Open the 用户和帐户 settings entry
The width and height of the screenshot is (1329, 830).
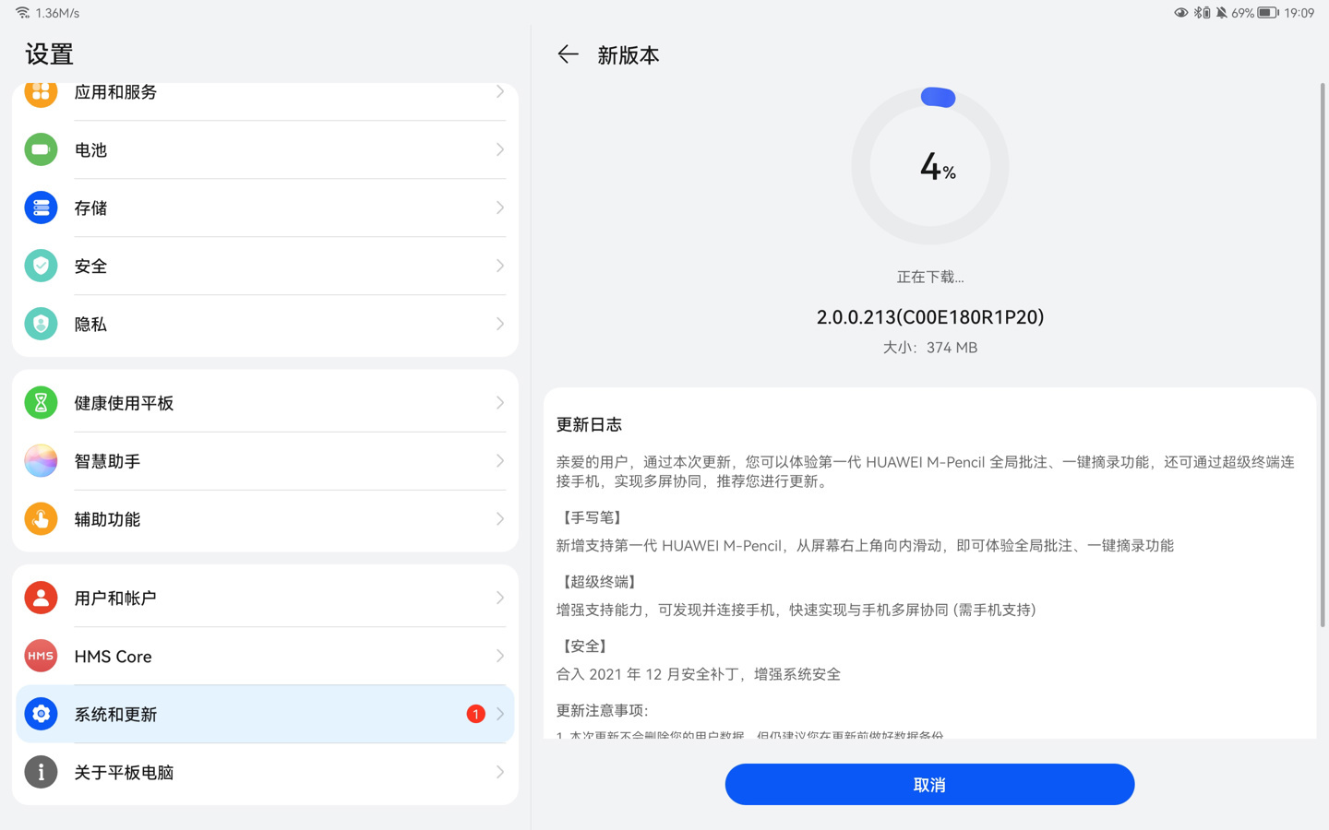[265, 598]
